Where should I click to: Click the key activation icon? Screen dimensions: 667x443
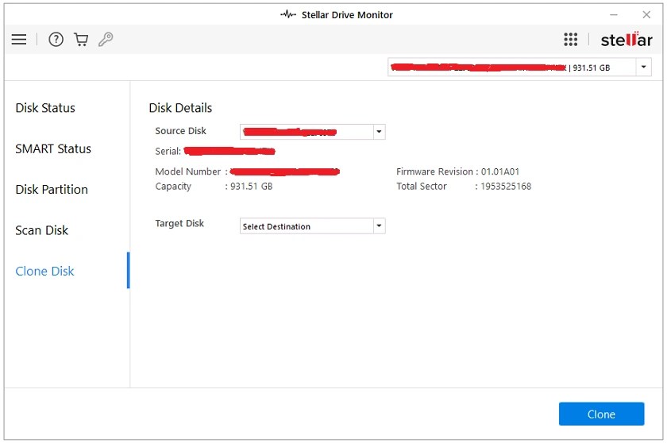(x=106, y=40)
